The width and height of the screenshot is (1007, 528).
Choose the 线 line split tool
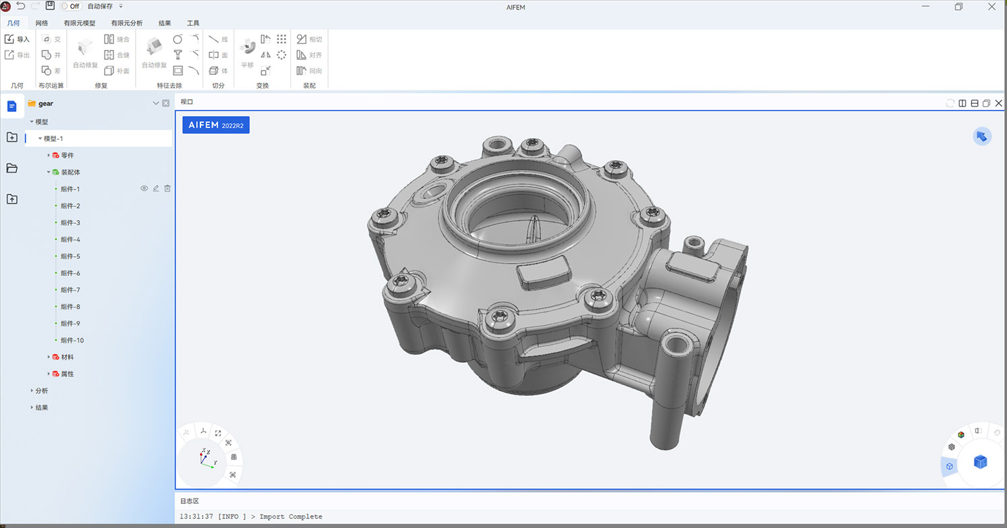pyautogui.click(x=218, y=39)
